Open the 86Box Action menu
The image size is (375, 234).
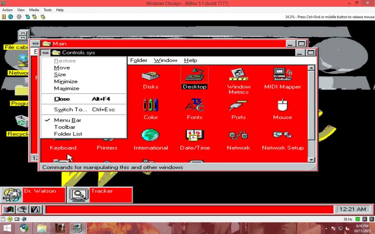tap(7, 10)
